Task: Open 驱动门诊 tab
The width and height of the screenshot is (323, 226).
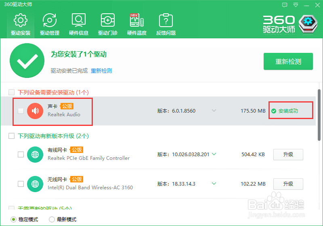Action: 108,25
